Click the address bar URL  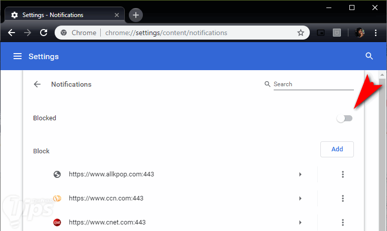pyautogui.click(x=166, y=33)
